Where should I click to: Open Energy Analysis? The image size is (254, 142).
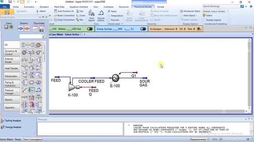pyautogui.click(x=11, y=127)
